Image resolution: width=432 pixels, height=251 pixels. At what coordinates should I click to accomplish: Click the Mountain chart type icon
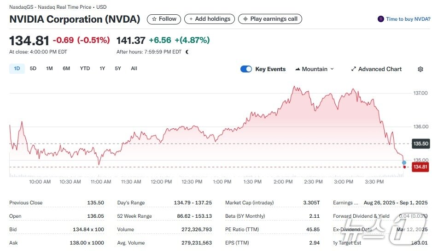(x=298, y=69)
